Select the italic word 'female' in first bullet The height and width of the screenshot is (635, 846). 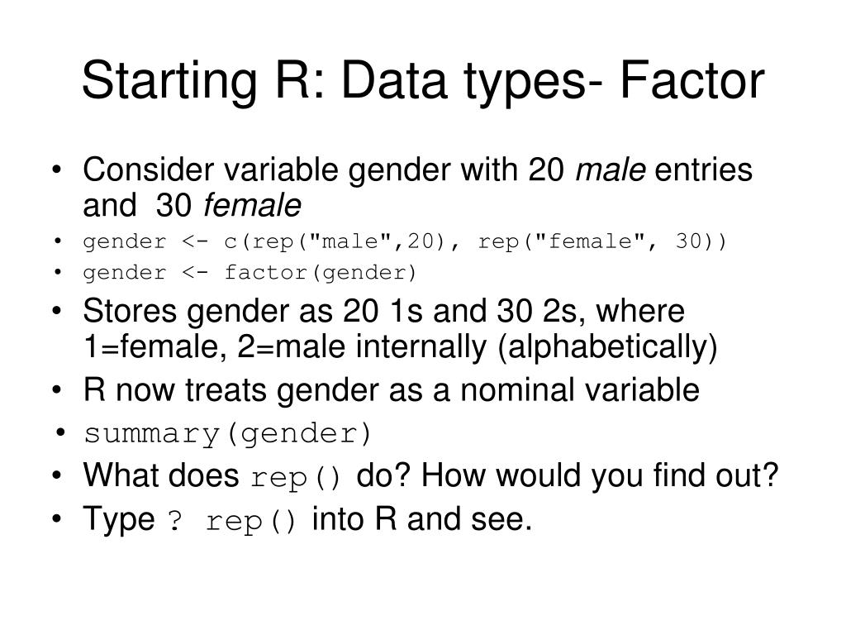click(x=253, y=205)
